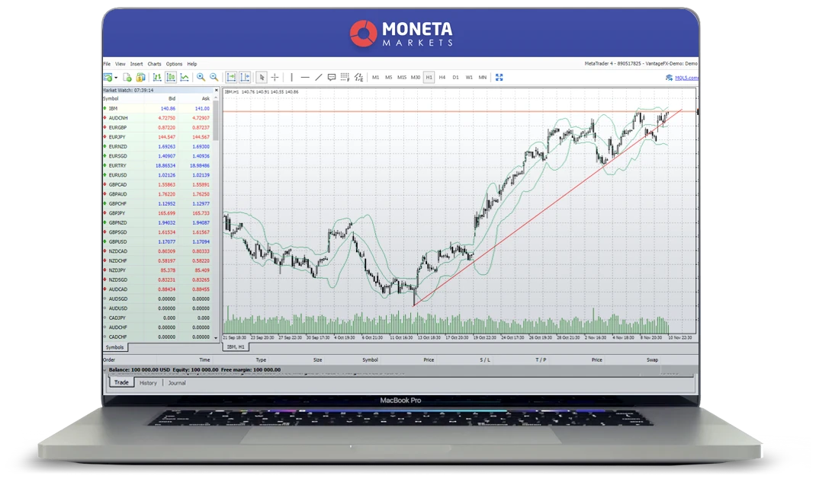The image size is (816, 482).
Task: Select EURUSD in Market Watch
Action: click(x=118, y=175)
